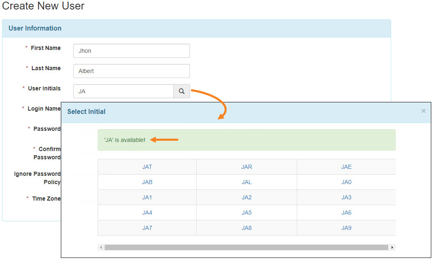
Task: Select JA7 from the initials table
Action: (147, 228)
